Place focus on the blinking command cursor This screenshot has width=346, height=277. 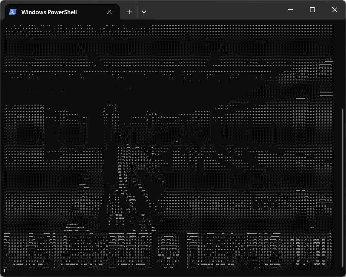pyautogui.click(x=4, y=270)
